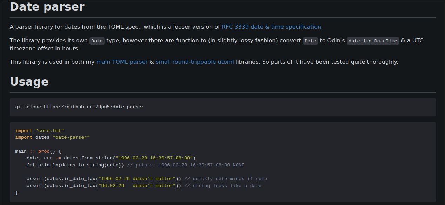Click the assert line containing "96:02:29"
Image resolution: width=445 pixels, height=205 pixels.
pos(104,186)
